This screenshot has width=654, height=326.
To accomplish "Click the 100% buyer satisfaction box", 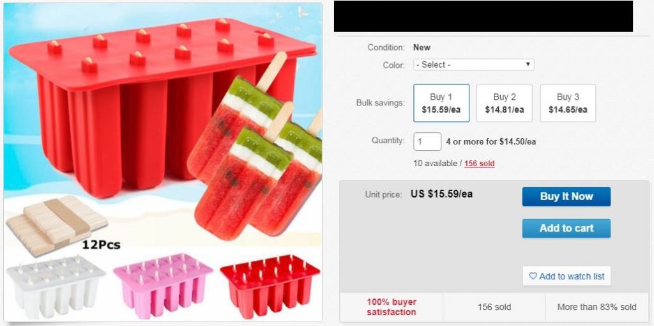I will pos(392,307).
